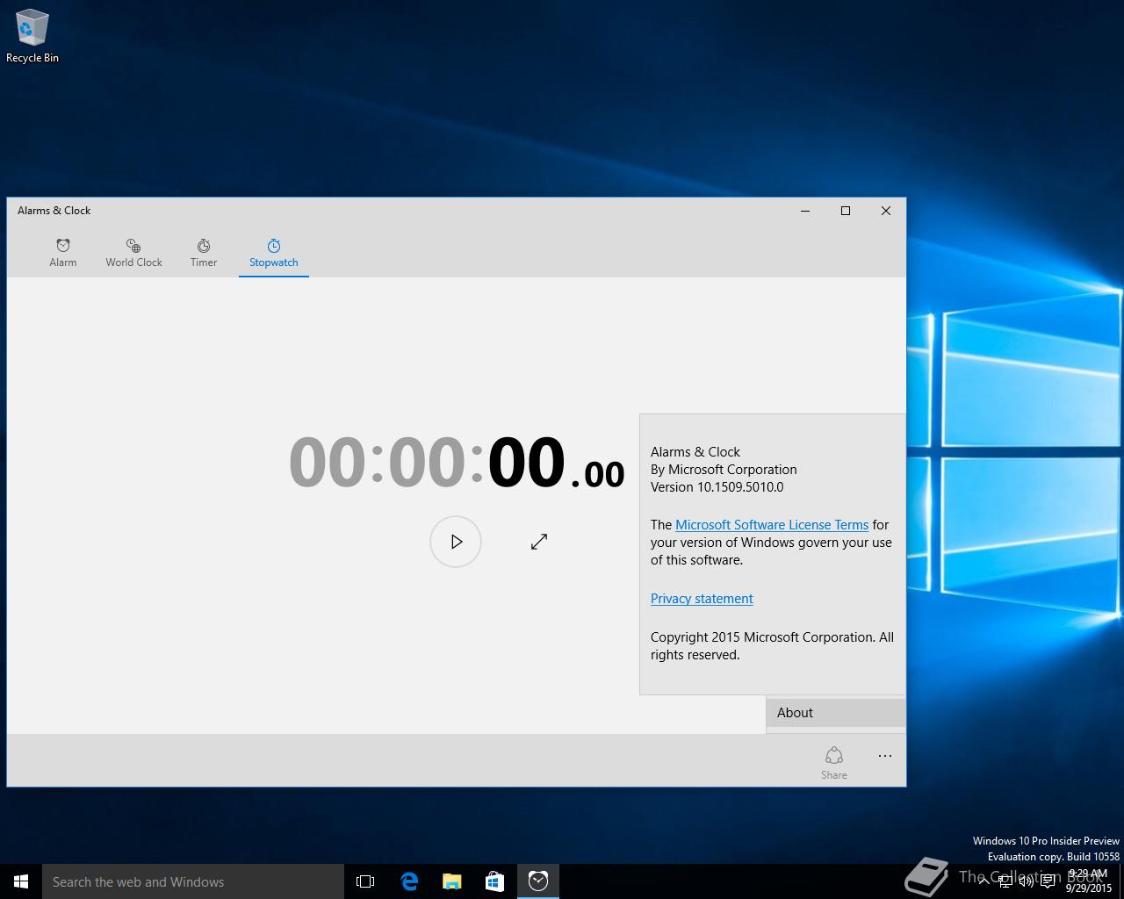Open the Privacy statement link
Viewport: 1124px width, 899px height.
click(702, 599)
